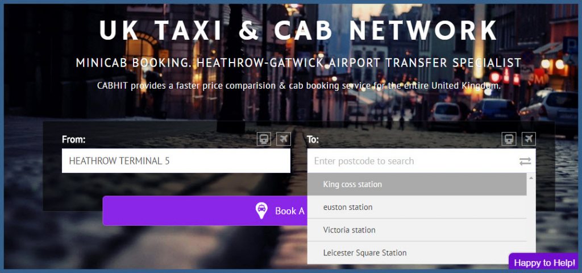Click the CABHIT price comparison description text
Image resolution: width=582 pixels, height=273 pixels.
tap(299, 86)
